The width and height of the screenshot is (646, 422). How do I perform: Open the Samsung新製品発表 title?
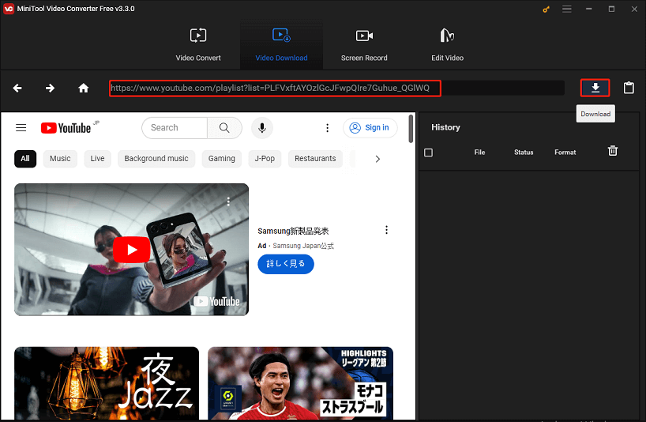click(x=293, y=231)
